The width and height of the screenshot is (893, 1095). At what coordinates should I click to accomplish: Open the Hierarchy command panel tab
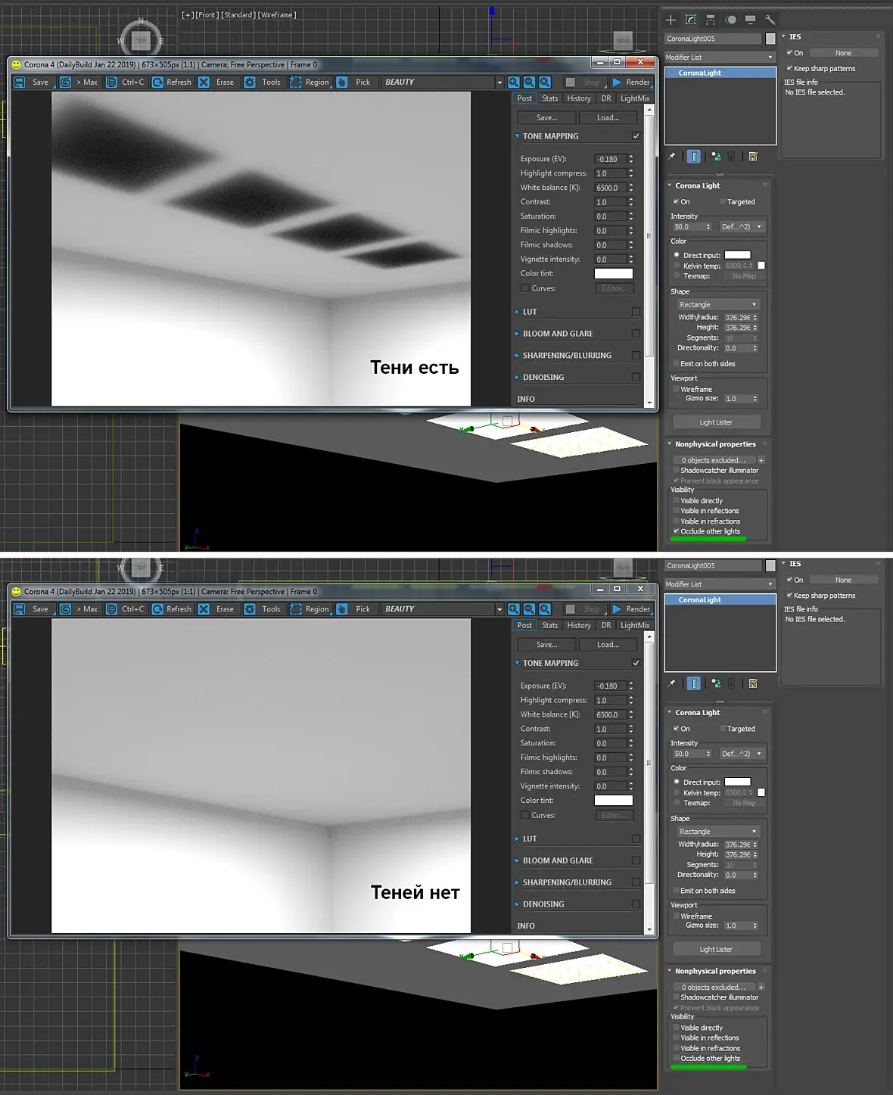click(x=710, y=20)
